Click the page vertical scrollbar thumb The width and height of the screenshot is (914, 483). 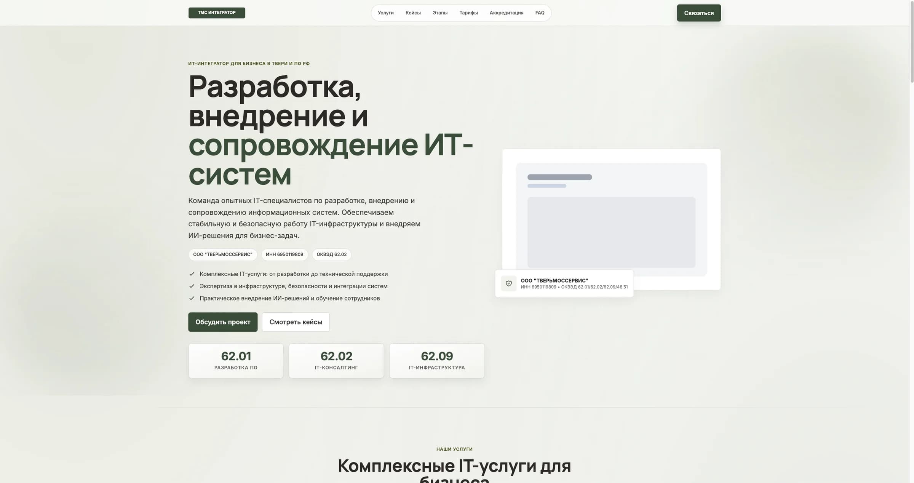tap(912, 41)
